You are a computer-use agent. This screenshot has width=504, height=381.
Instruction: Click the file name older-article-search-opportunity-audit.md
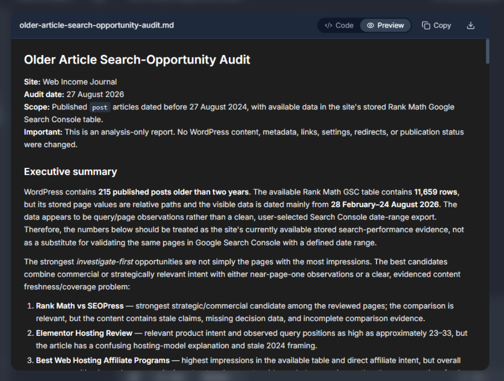(x=96, y=25)
